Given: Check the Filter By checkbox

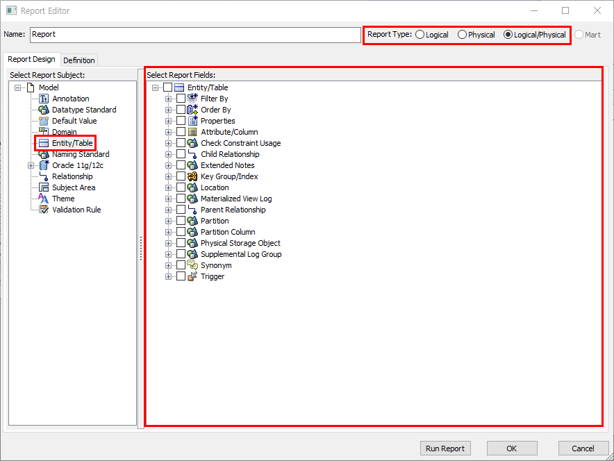Looking at the screenshot, I should tap(181, 98).
